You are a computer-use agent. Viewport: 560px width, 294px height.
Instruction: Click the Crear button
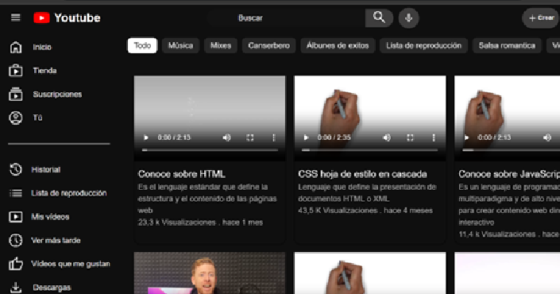541,17
